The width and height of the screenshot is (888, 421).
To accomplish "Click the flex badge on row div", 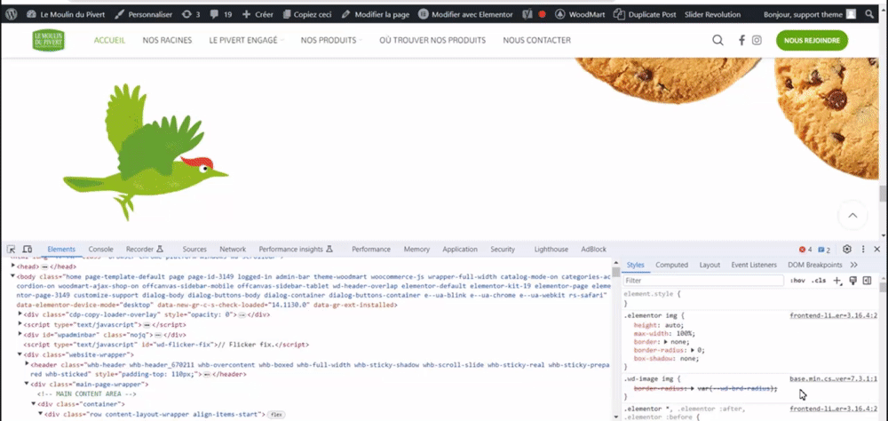I will pyautogui.click(x=276, y=415).
